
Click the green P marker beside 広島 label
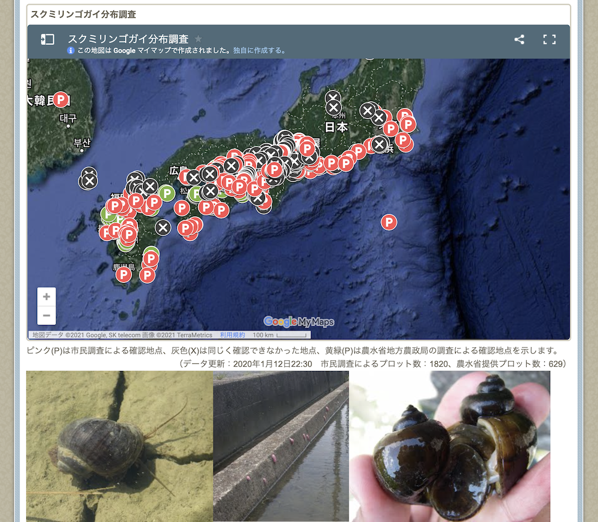[x=167, y=193]
